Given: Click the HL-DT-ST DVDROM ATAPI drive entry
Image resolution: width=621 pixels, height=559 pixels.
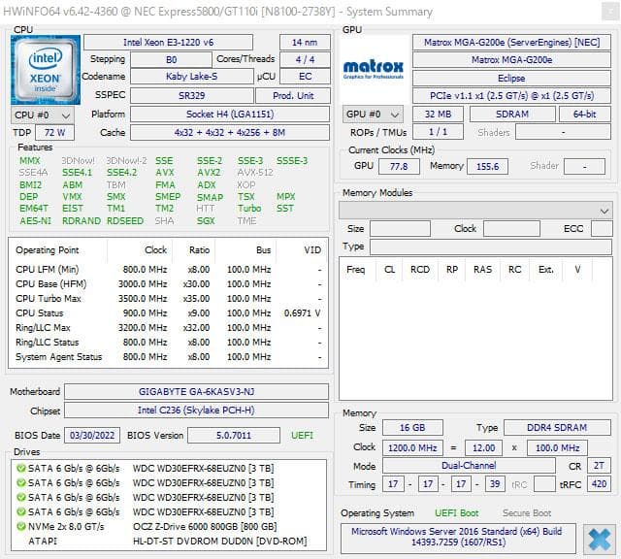Looking at the screenshot, I should point(168,542).
